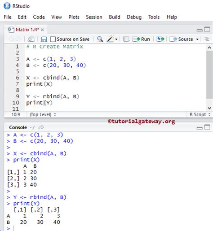Open the Plots menu

74,17
